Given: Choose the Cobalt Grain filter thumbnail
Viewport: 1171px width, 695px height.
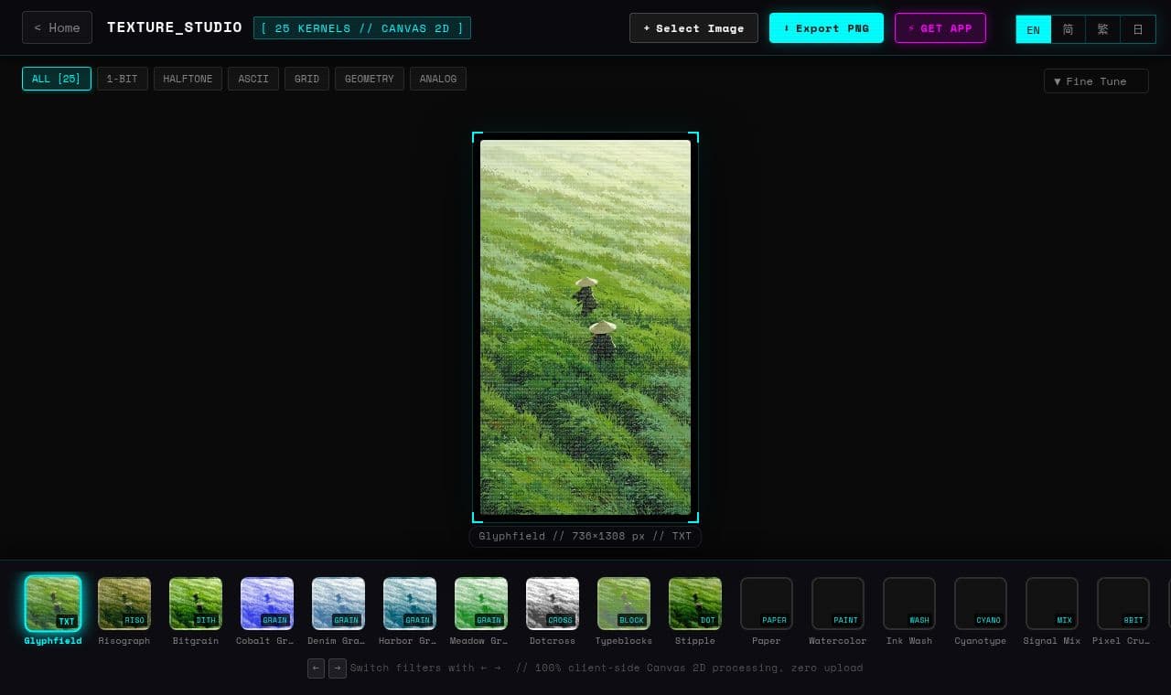Looking at the screenshot, I should [267, 604].
